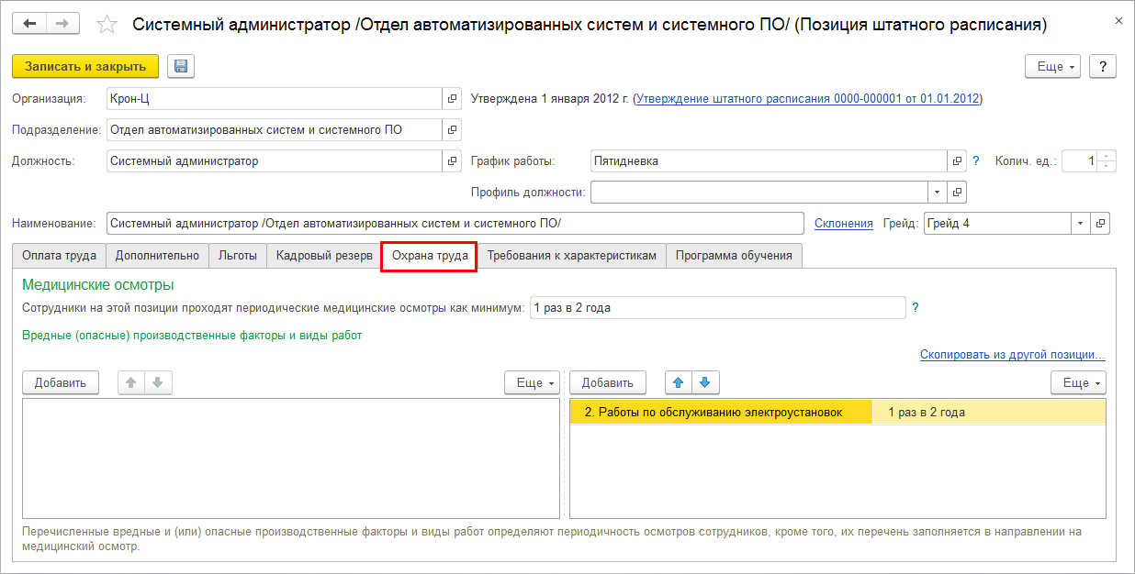Go forward with the right arrow button
1135x574 pixels.
(62, 24)
